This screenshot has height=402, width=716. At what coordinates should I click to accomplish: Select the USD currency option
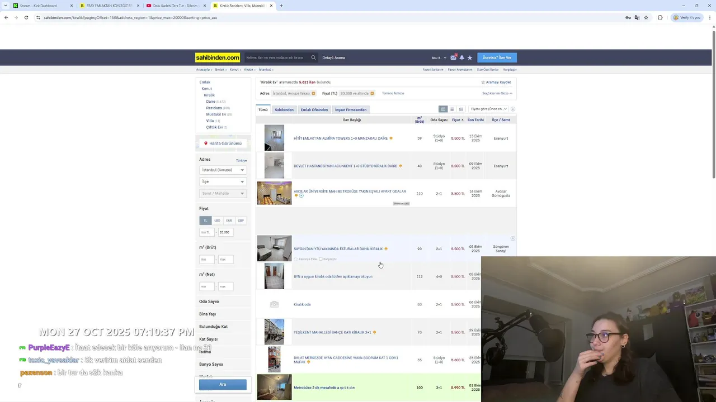point(217,221)
